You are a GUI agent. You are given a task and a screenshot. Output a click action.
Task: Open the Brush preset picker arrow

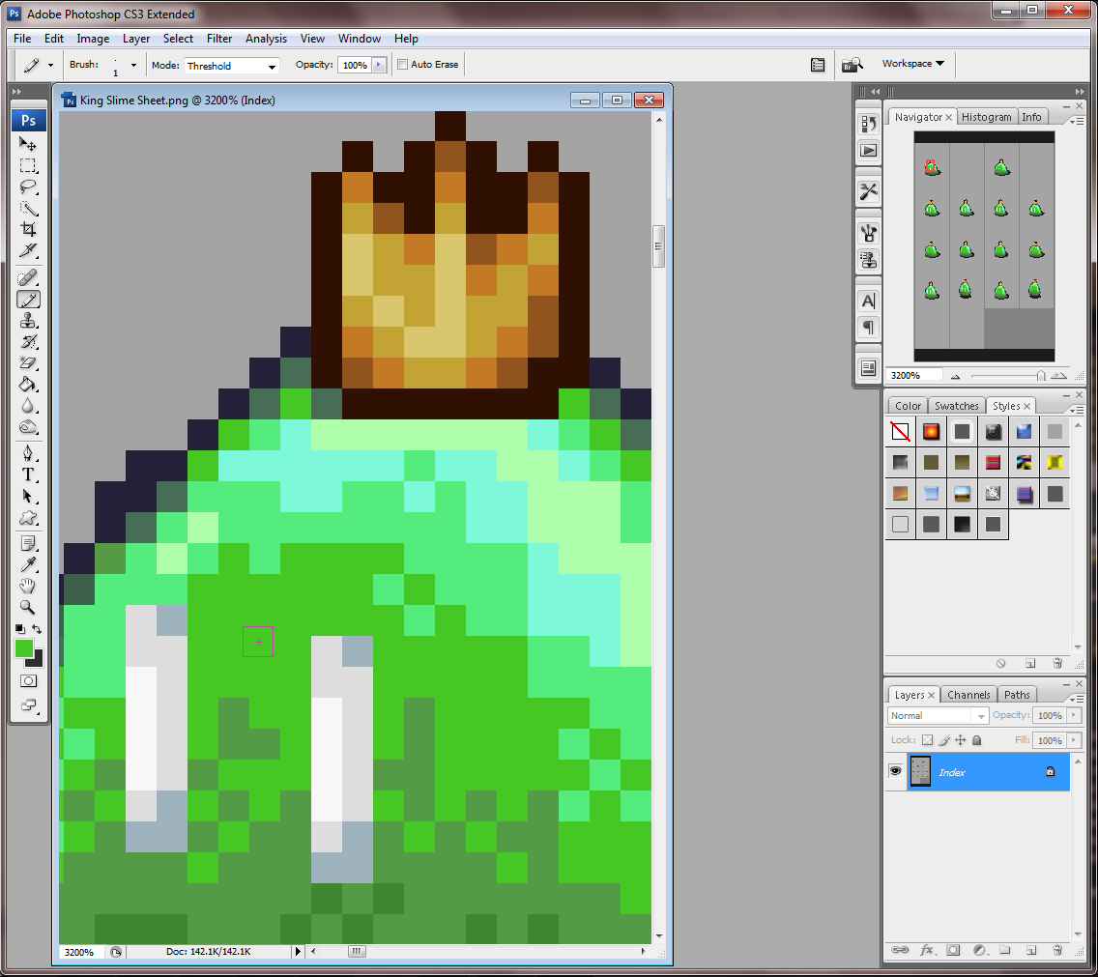(133, 65)
